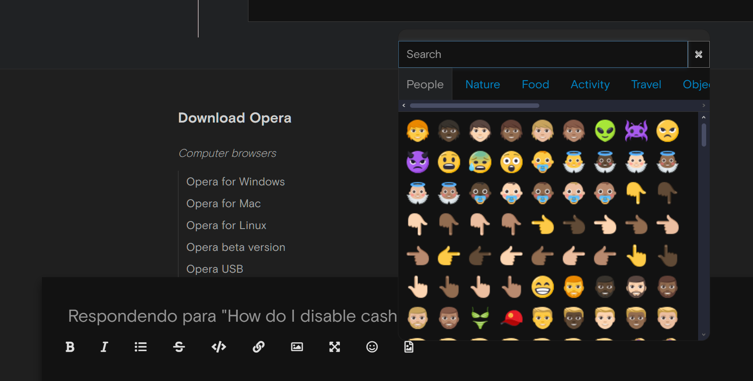Apply italic formatting in the editor toolbar

click(x=104, y=347)
